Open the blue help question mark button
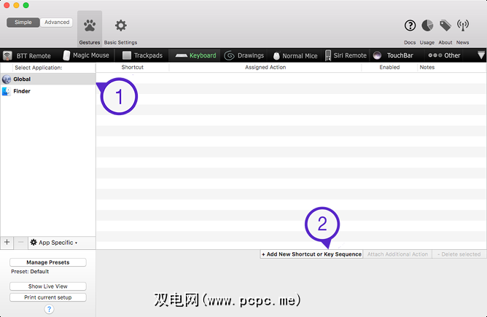This screenshot has height=317, width=487. coord(49,309)
